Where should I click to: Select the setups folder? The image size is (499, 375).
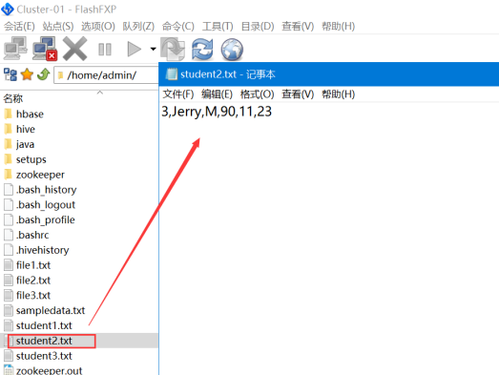pyautogui.click(x=26, y=159)
